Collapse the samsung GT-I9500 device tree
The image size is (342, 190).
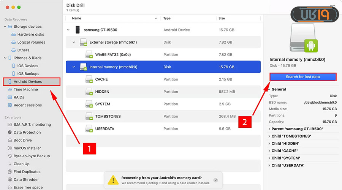pos(68,30)
